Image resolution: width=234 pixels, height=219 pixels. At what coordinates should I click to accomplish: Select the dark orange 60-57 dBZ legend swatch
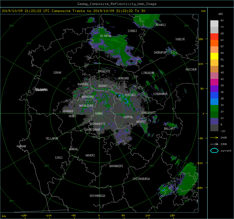pos(214,43)
